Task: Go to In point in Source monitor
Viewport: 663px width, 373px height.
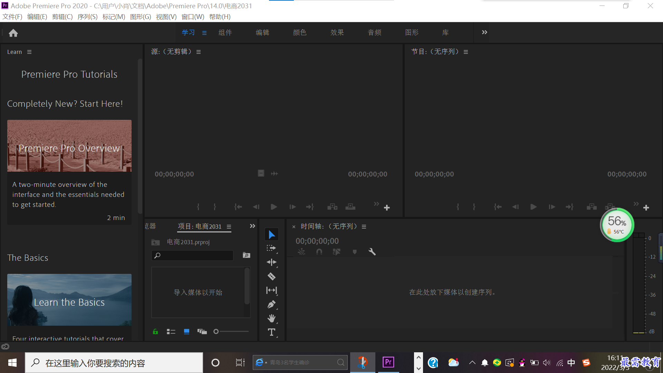Action: click(238, 207)
